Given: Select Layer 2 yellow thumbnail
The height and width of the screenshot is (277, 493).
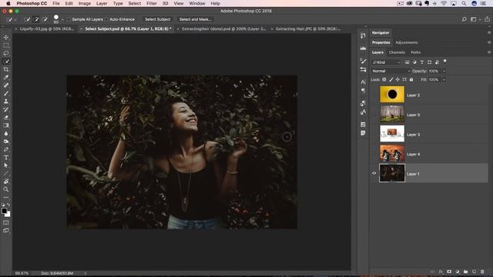Looking at the screenshot, I should pyautogui.click(x=392, y=94).
